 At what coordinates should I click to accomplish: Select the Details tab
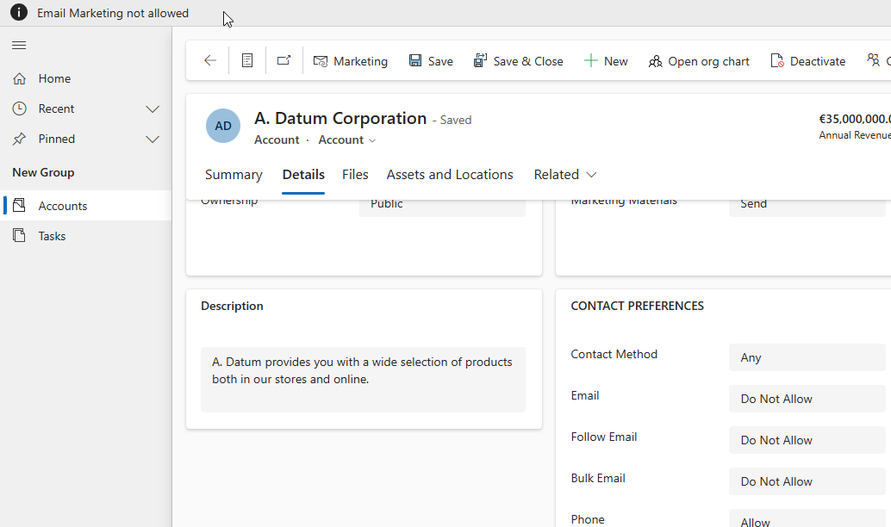coord(303,174)
